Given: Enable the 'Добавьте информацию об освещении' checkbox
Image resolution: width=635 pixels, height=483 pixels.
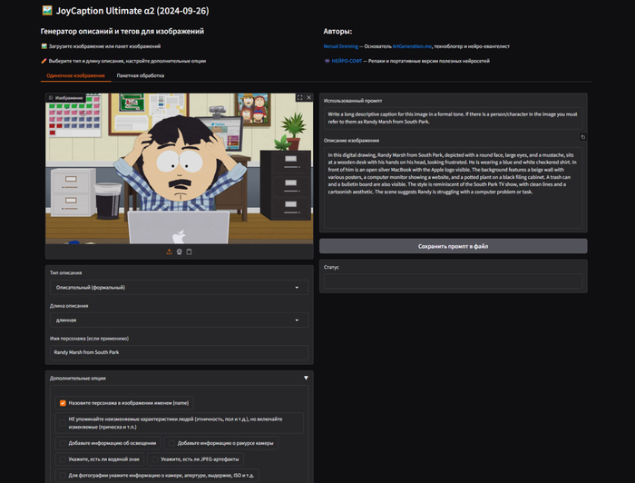Looking at the screenshot, I should 63,443.
